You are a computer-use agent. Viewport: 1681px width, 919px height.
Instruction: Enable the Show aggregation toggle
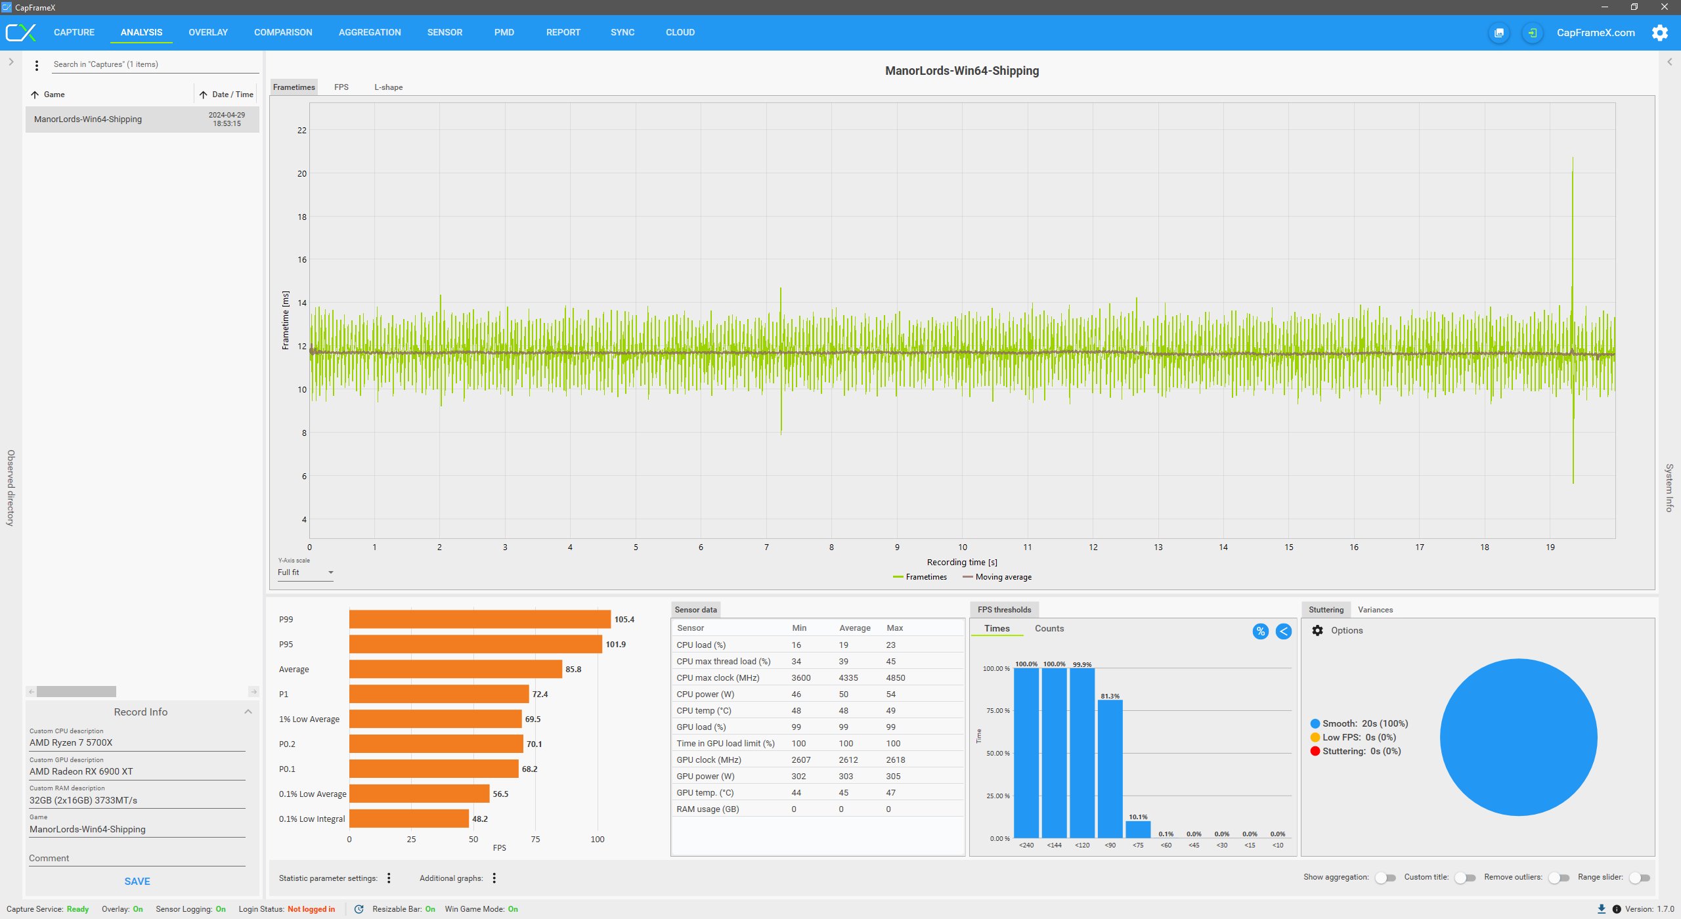(x=1385, y=878)
